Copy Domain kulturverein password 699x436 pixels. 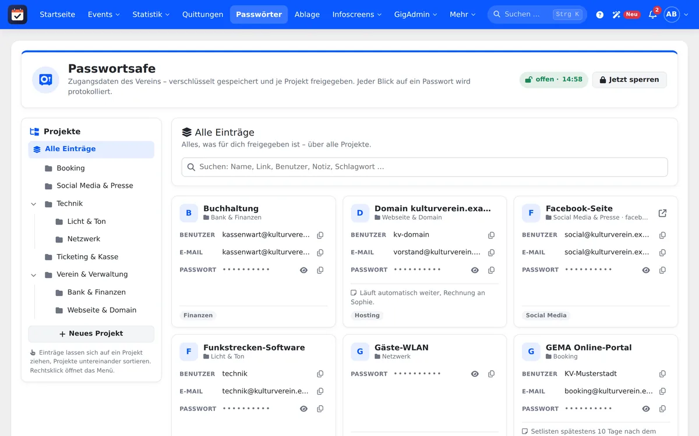pos(492,270)
